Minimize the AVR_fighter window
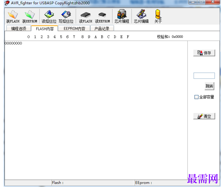Screen dimensions: 224x189 pos(193,2)
